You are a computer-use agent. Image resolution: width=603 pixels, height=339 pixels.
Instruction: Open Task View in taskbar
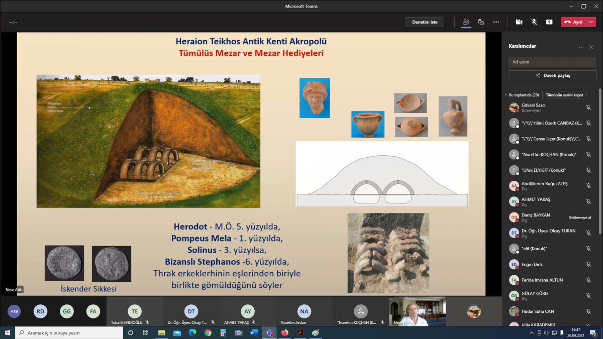click(x=146, y=332)
